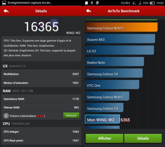Tap the CPU integer row
Viewport: 165px width, 147px height.
pyautogui.click(x=41, y=132)
